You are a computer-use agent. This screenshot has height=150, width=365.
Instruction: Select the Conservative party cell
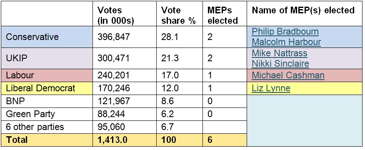47,37
